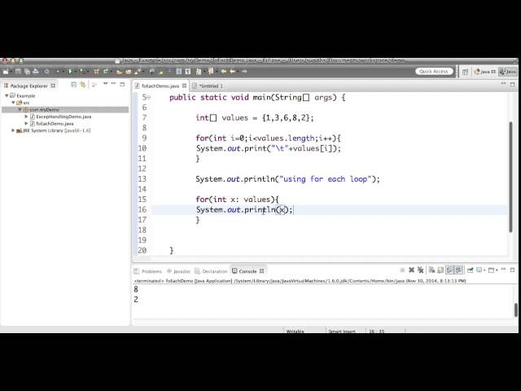Image resolution: width=521 pixels, height=391 pixels.
Task: Open the Javadoc tab
Action: [179, 271]
